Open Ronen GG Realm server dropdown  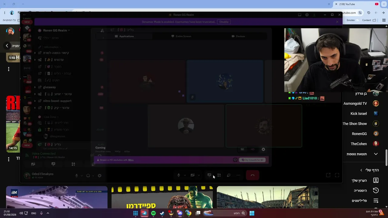tap(56, 30)
